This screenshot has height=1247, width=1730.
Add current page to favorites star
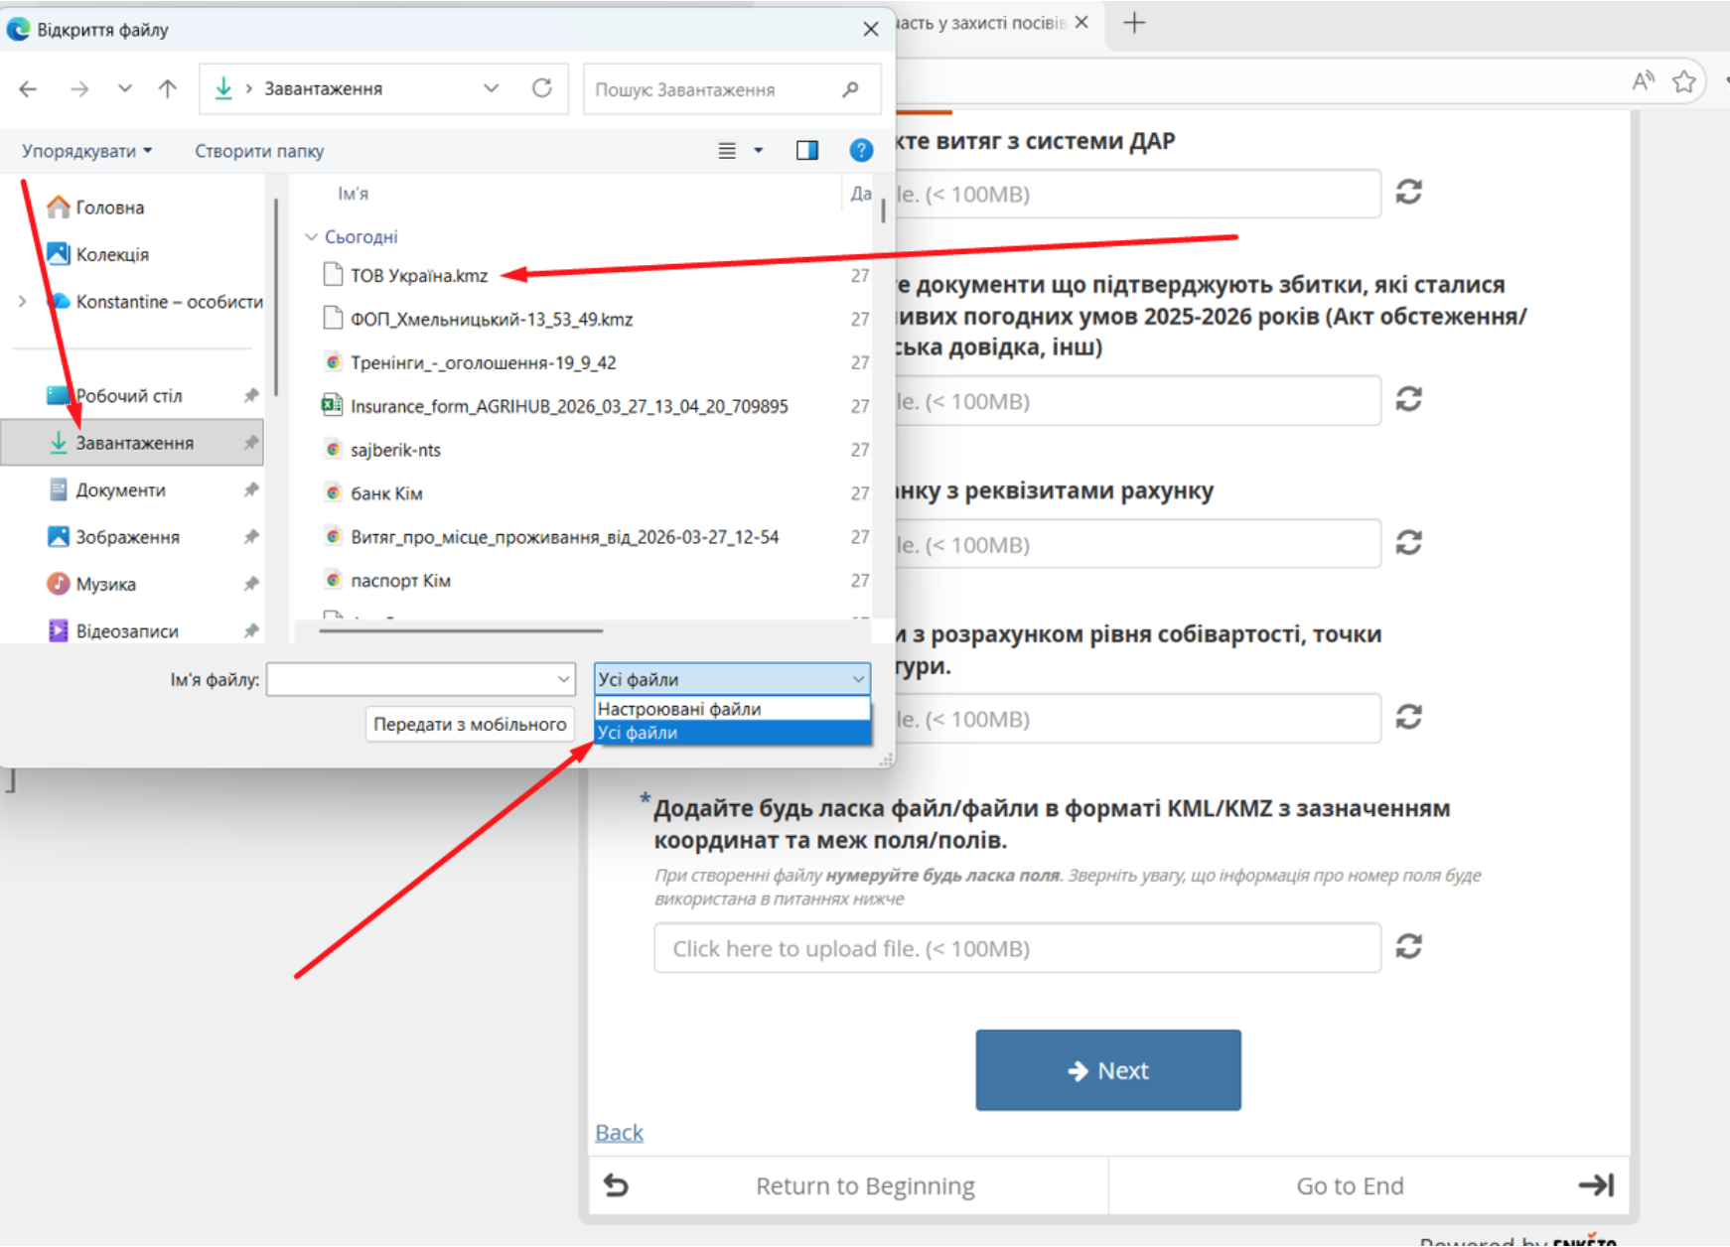1683,81
